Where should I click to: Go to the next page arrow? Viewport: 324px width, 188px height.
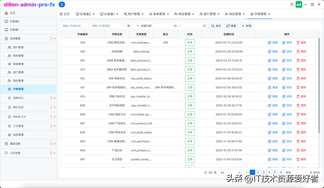(x=281, y=172)
